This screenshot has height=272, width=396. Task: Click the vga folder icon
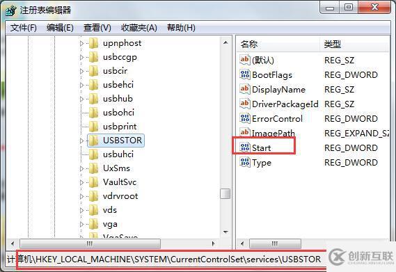(93, 224)
